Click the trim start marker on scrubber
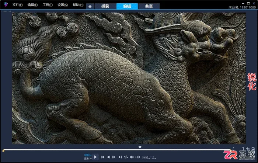Viewport: 258px width, 163px height. pyautogui.click(x=3, y=150)
